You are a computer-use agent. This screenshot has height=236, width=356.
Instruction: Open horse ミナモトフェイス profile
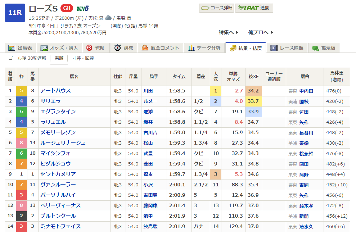(x=60, y=227)
